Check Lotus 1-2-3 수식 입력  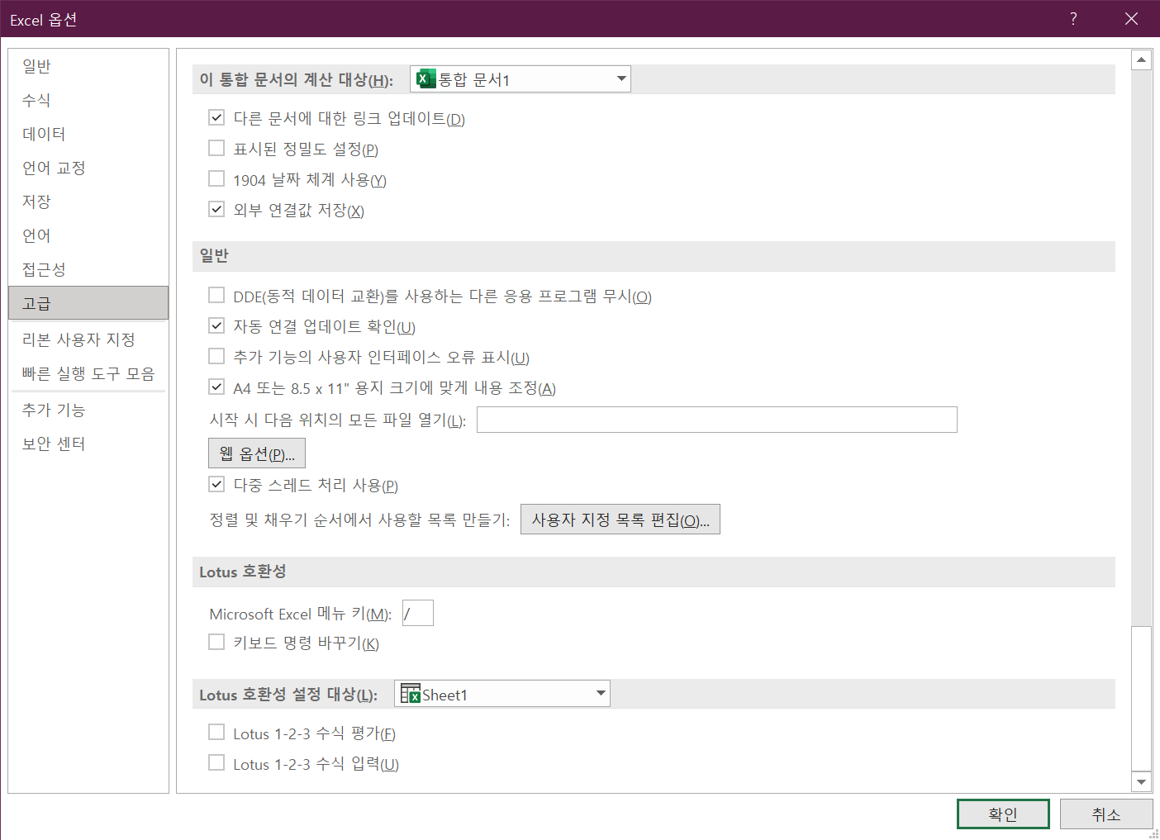216,763
